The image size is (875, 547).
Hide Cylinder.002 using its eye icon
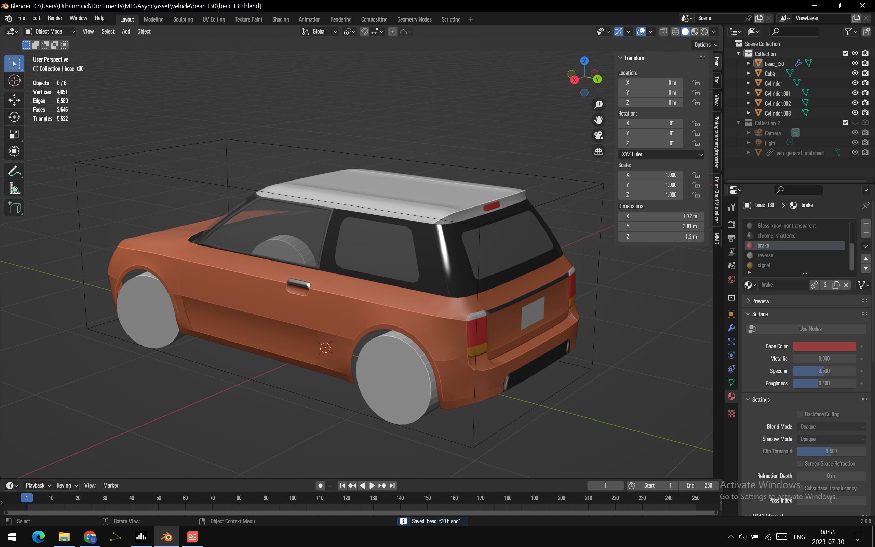[x=855, y=103]
